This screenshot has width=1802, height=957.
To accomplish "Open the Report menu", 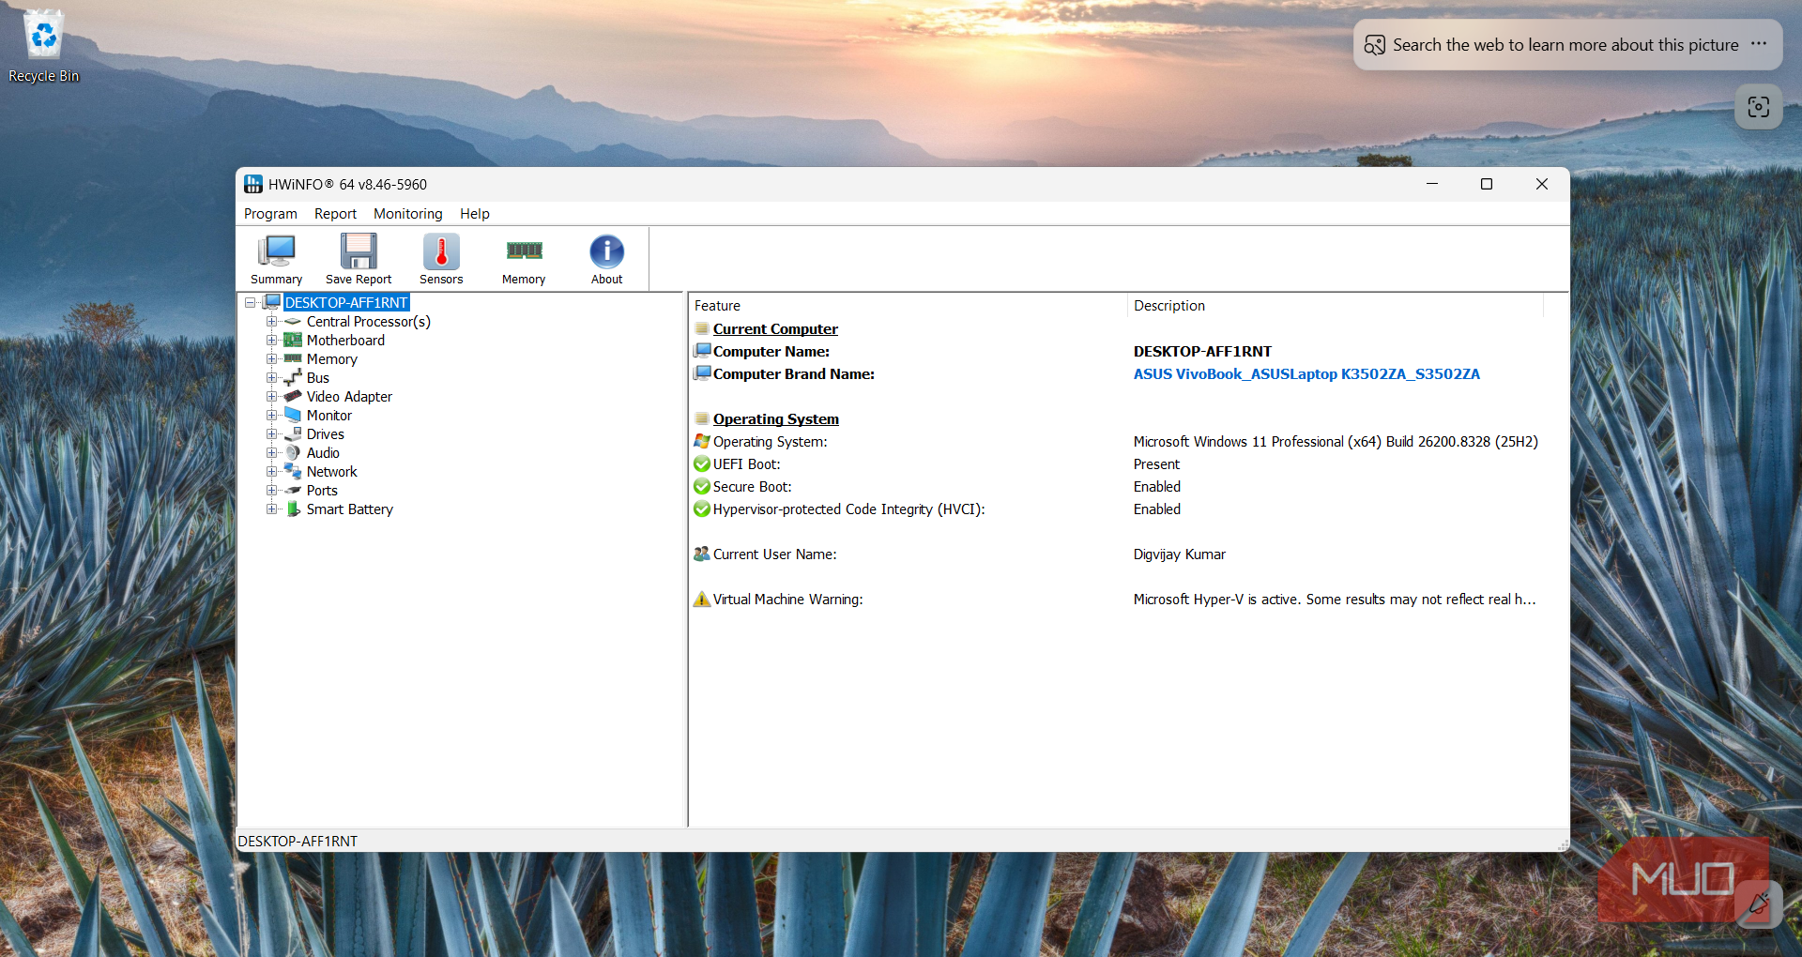I will (x=335, y=214).
